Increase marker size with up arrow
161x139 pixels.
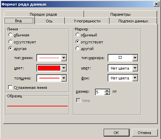[x=107, y=91]
